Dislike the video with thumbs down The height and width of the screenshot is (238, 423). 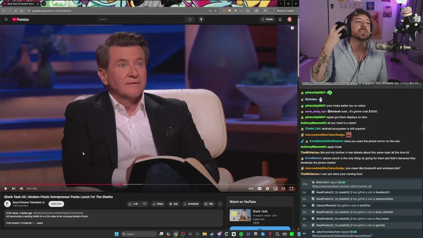(144, 204)
